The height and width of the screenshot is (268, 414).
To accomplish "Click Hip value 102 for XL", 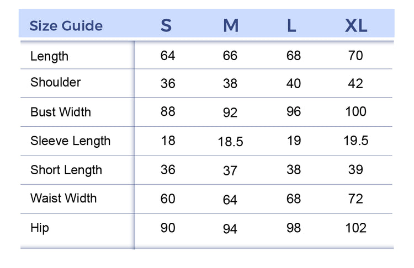I will (x=355, y=228).
